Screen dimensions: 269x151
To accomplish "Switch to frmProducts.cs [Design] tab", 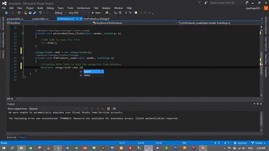I will 96,19.
